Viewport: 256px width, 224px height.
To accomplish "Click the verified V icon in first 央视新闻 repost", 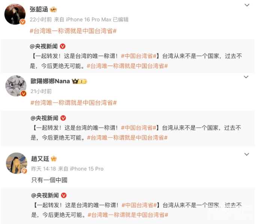I will click(63, 46).
